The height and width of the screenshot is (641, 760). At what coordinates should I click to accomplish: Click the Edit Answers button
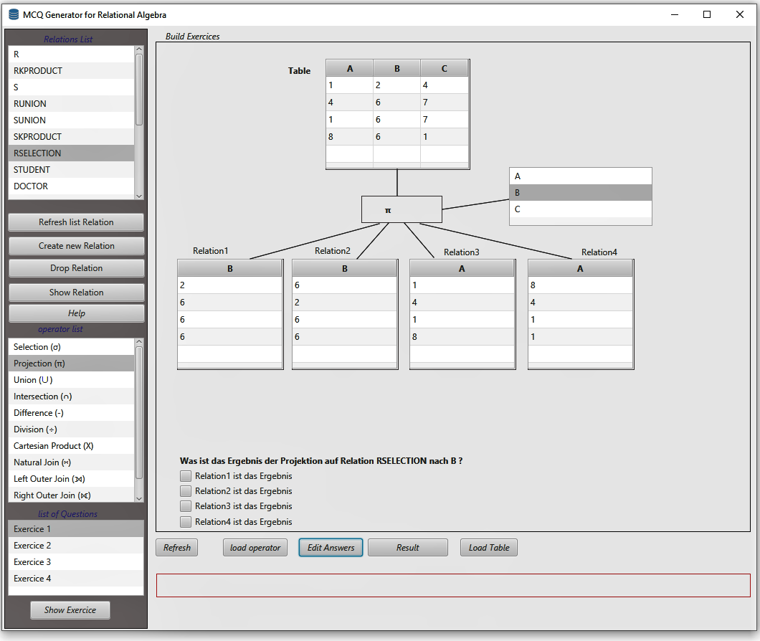(331, 547)
